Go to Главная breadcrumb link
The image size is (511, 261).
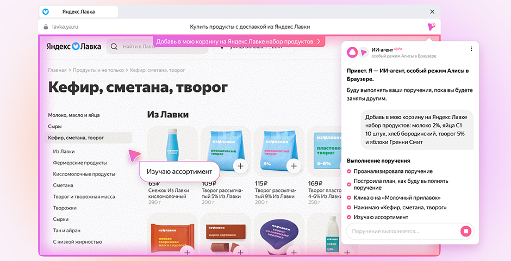click(x=57, y=70)
